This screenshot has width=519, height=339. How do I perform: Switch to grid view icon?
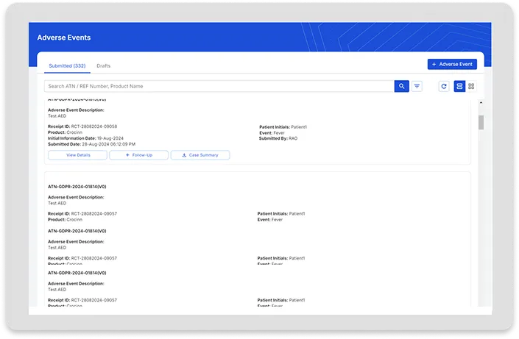tap(471, 86)
